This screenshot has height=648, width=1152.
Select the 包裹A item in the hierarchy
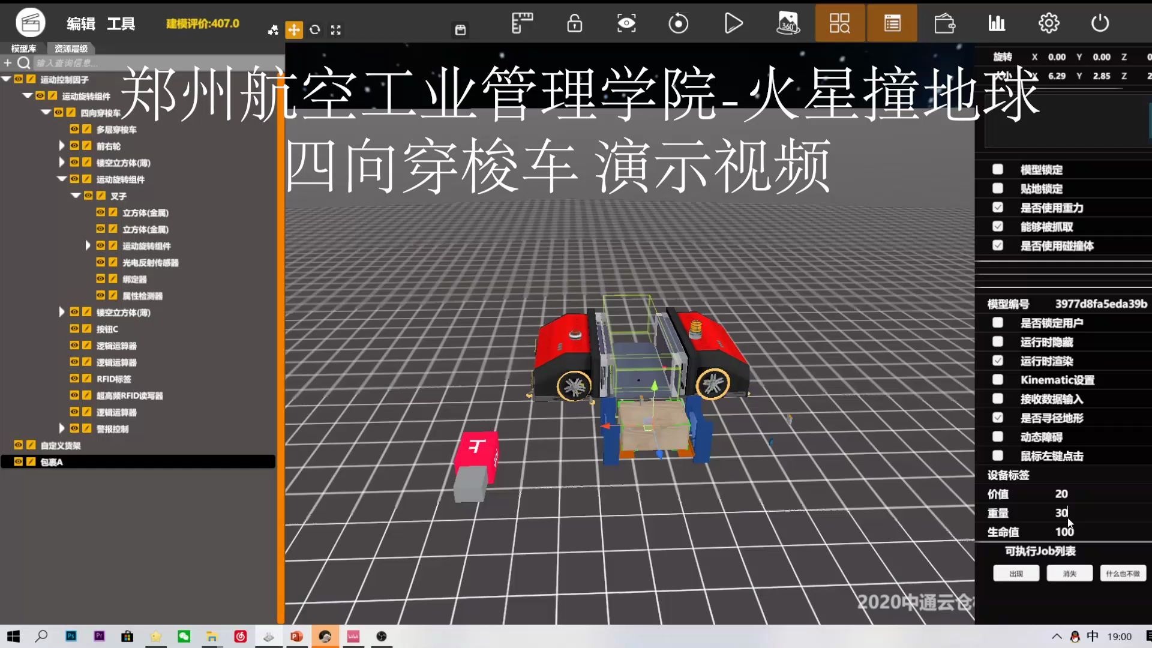tap(53, 462)
